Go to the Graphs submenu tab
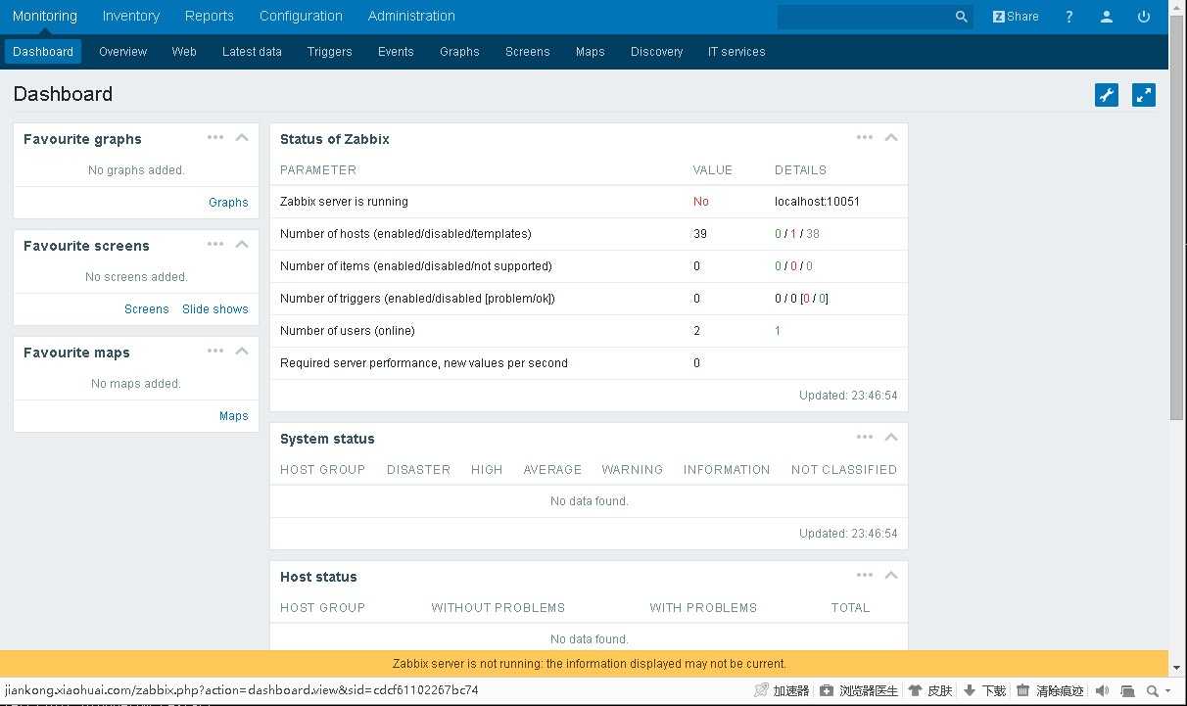The image size is (1187, 706). click(459, 52)
